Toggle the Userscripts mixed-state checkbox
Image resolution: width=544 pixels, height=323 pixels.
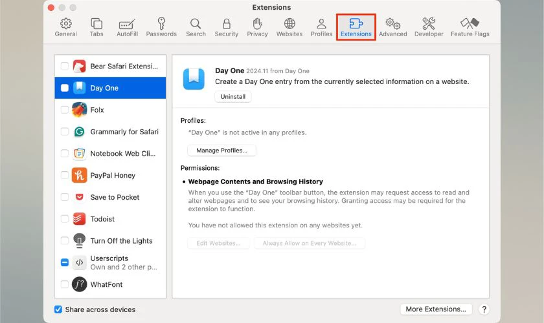tap(65, 262)
